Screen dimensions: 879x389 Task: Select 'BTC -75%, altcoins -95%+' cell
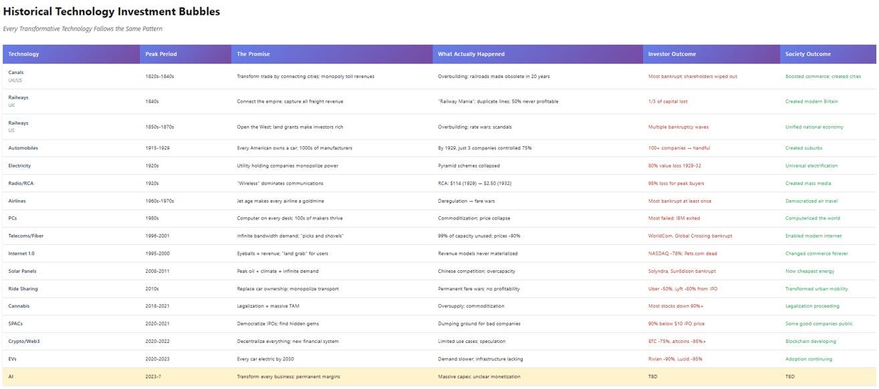[x=711, y=341]
